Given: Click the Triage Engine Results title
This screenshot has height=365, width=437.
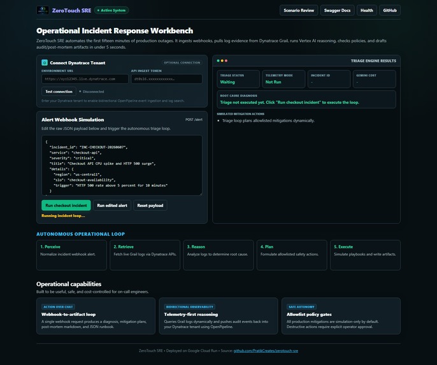Looking at the screenshot, I should tap(373, 61).
